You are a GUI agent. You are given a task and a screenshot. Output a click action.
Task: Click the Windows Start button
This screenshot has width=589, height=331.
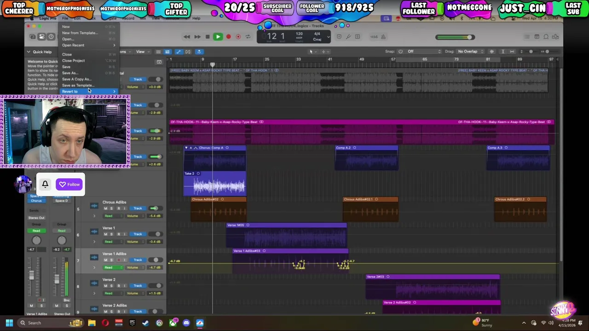(x=9, y=323)
